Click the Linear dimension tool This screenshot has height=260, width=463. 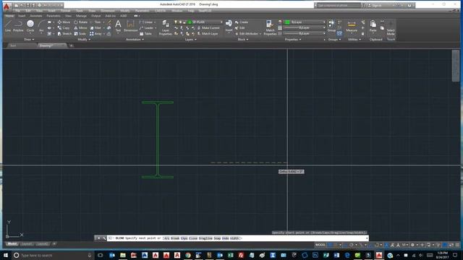click(x=146, y=22)
